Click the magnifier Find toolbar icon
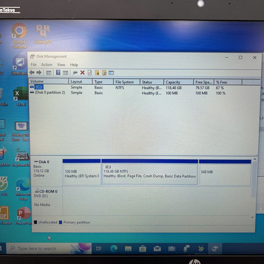This screenshot has height=264, width=264. point(104,73)
